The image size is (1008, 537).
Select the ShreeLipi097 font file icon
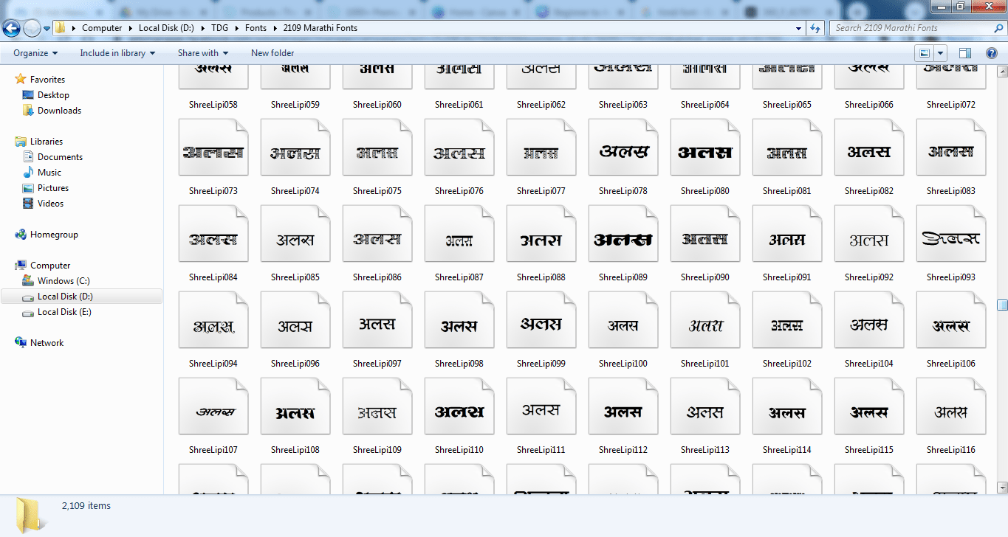tap(377, 320)
